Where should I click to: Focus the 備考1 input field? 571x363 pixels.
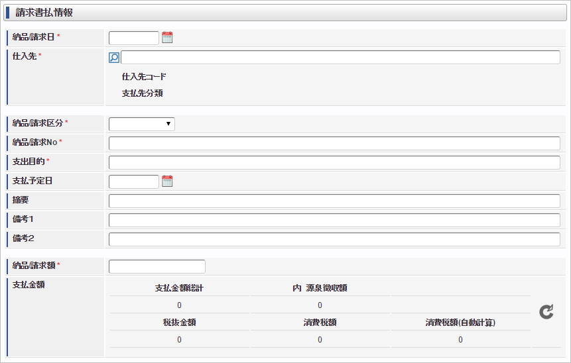pyautogui.click(x=334, y=220)
